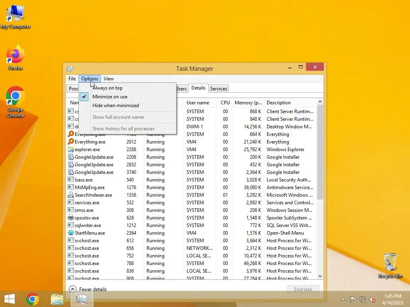Sort by CPU column header
This screenshot has width=410, height=307.
pos(225,103)
